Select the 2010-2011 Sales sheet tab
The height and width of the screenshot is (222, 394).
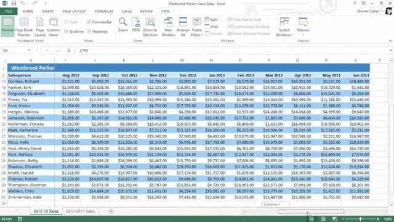81,212
